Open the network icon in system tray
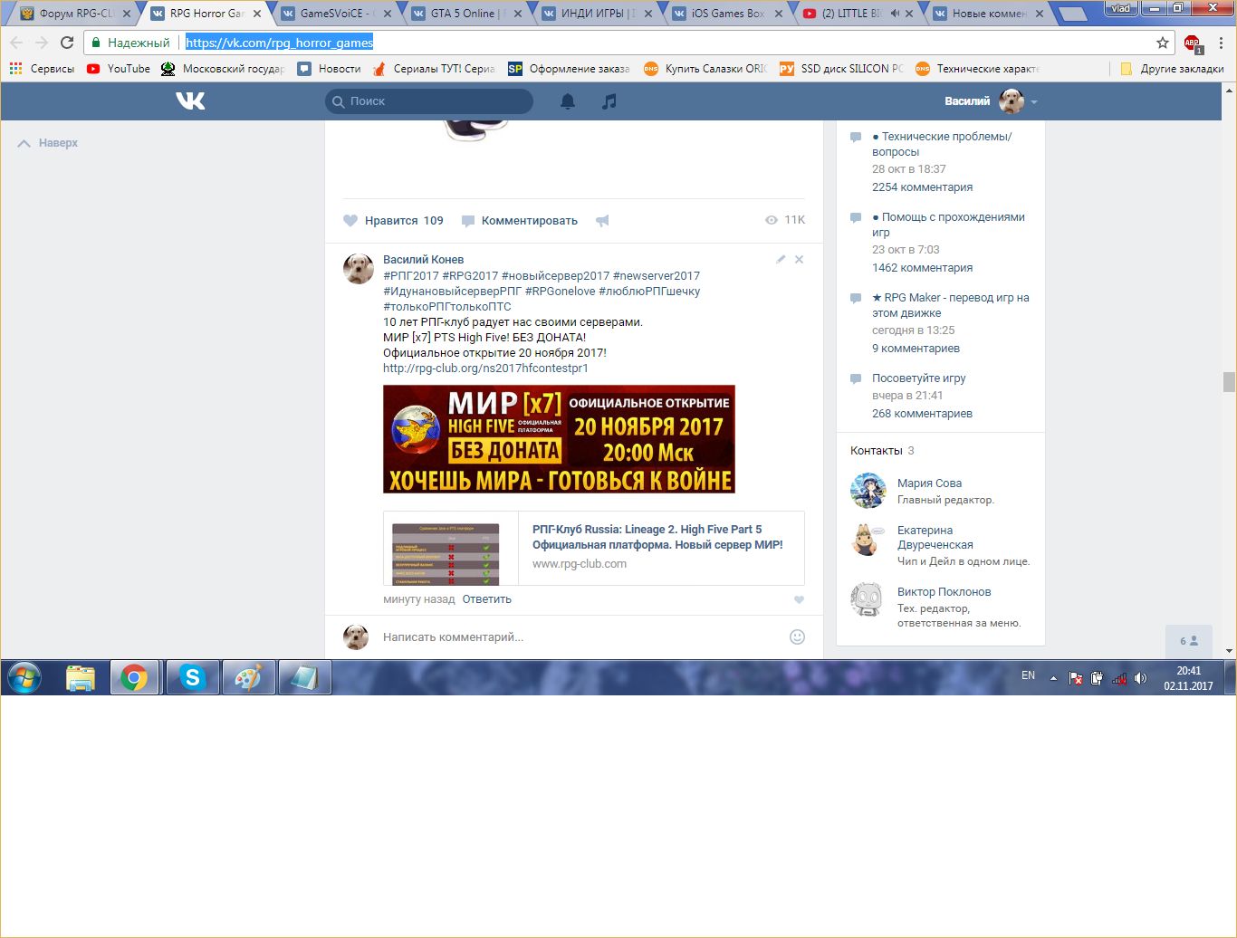This screenshot has width=1237, height=938. 1119,678
